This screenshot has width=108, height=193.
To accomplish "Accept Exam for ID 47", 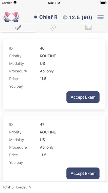I will [x=83, y=173].
